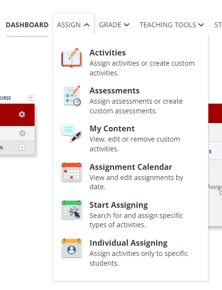Viewport: 222px width, 290px height.
Task: Collapse the ASSIGN dropdown menu
Action: click(x=73, y=25)
